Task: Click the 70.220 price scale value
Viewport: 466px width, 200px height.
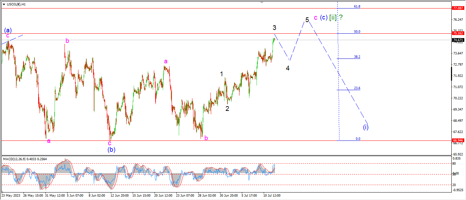Action: pyautogui.click(x=457, y=98)
